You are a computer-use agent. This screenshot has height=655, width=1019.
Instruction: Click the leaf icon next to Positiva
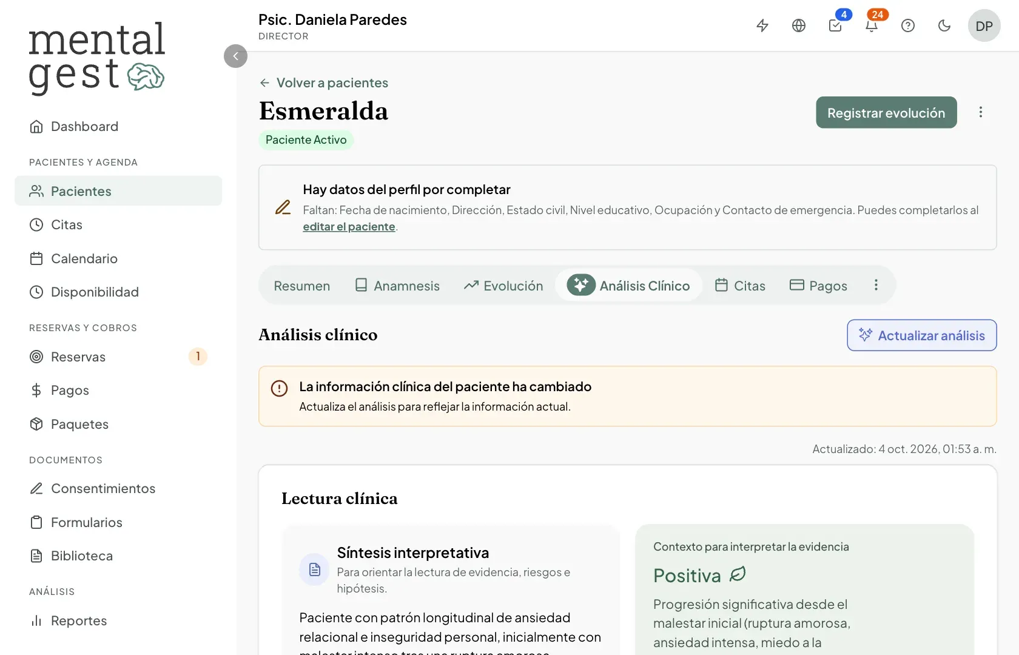[x=738, y=574]
